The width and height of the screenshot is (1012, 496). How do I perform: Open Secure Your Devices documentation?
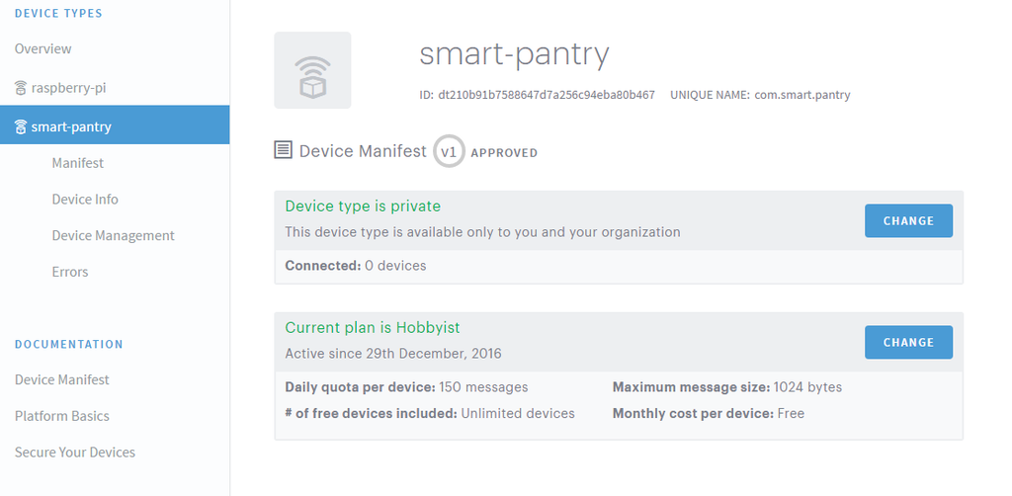tap(74, 453)
